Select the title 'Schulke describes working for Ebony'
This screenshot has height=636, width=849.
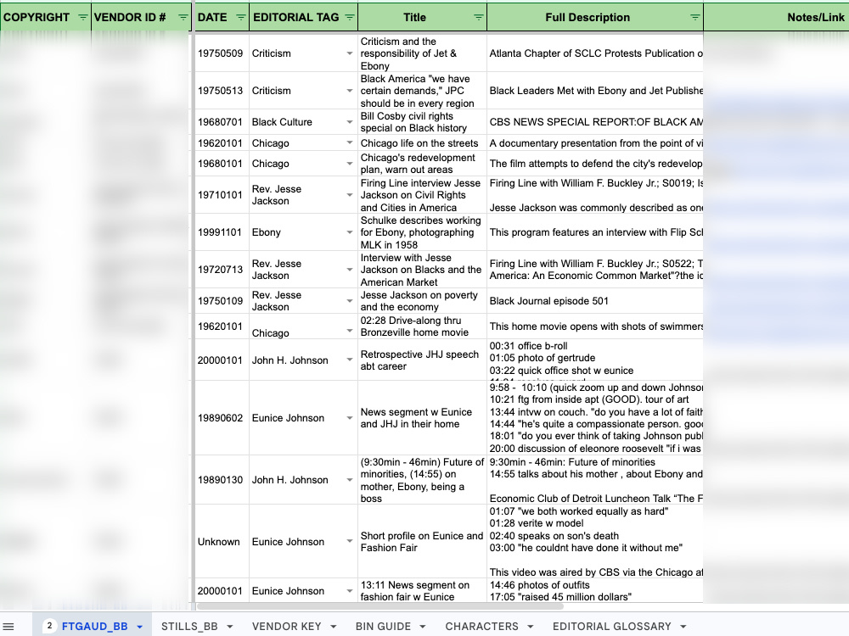(x=422, y=232)
